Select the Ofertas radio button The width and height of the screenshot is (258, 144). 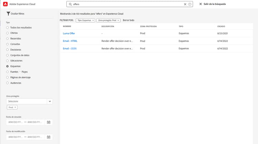8,33
